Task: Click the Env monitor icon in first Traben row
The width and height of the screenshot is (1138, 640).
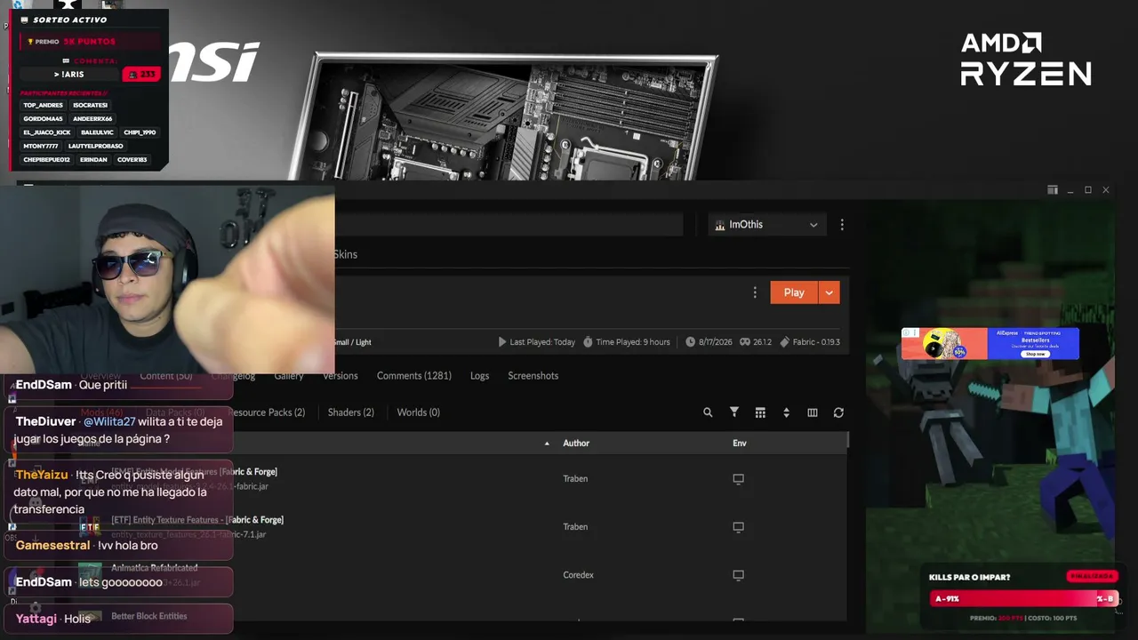Action: [738, 479]
